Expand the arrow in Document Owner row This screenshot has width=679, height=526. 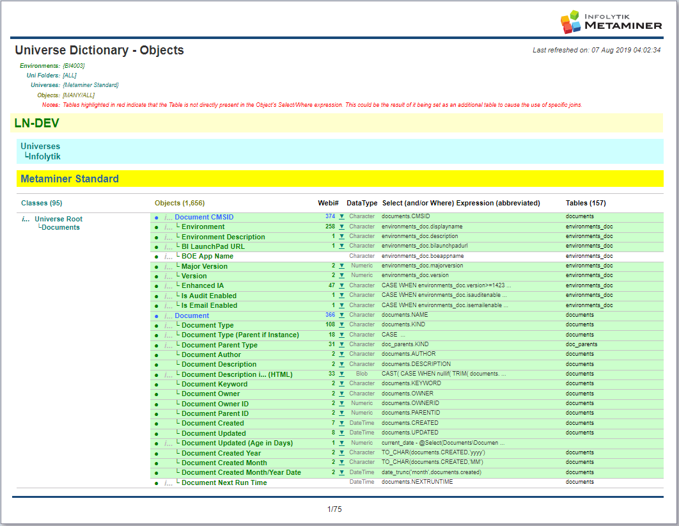tap(341, 394)
